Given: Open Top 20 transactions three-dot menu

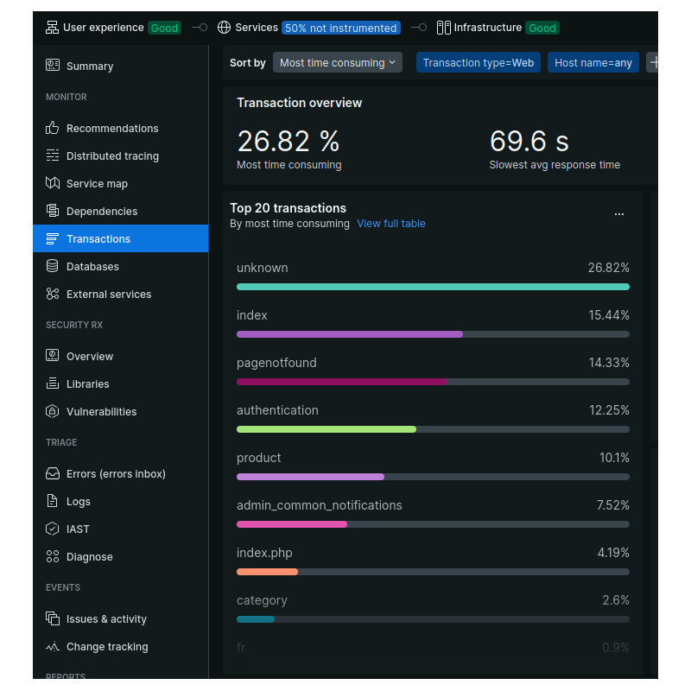Looking at the screenshot, I should click(x=618, y=214).
